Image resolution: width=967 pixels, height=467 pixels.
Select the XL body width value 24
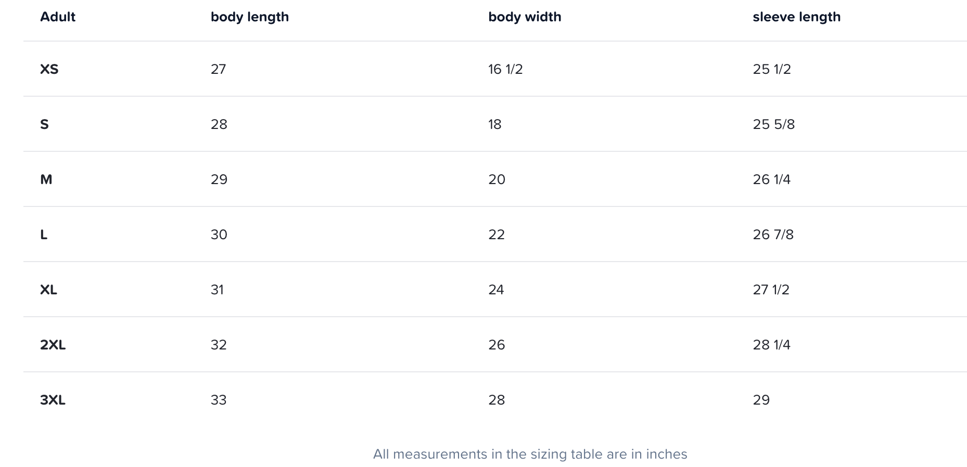coord(496,290)
